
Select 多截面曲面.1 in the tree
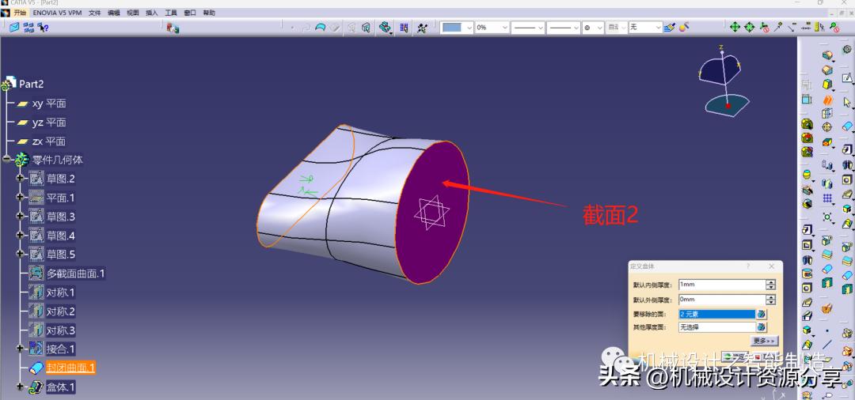point(75,274)
